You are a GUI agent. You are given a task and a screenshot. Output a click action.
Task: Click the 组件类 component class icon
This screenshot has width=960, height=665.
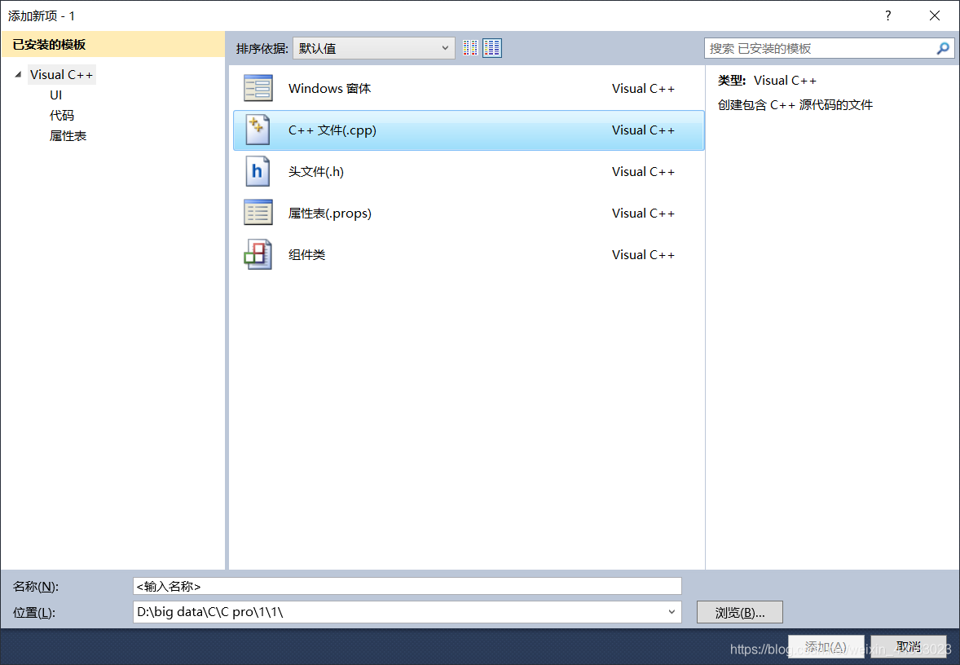[x=258, y=255]
